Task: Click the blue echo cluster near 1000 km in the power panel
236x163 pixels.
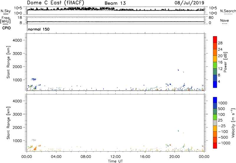Action: 34,79
